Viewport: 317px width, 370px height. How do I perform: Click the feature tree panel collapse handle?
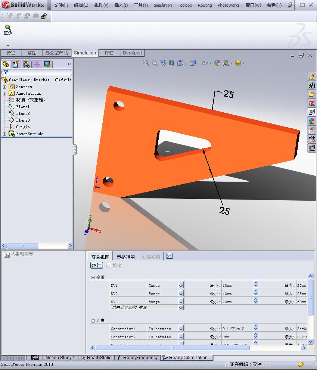75,150
